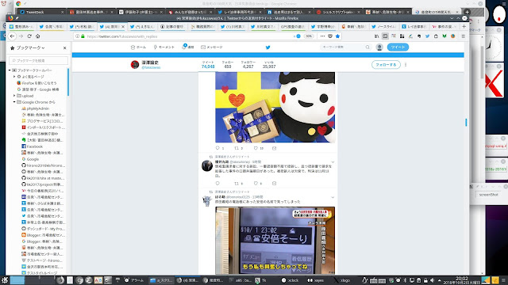Screen dimensions: 508x285
Task: Open 通知 notifications in the Twitter nav
Action: click(188, 47)
